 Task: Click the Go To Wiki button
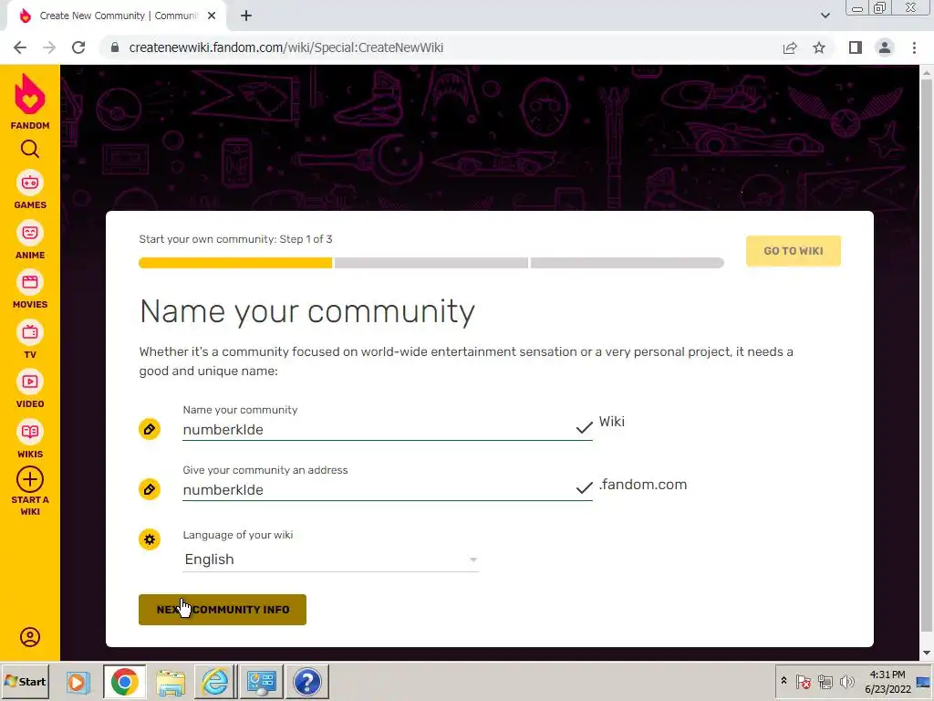(x=793, y=251)
